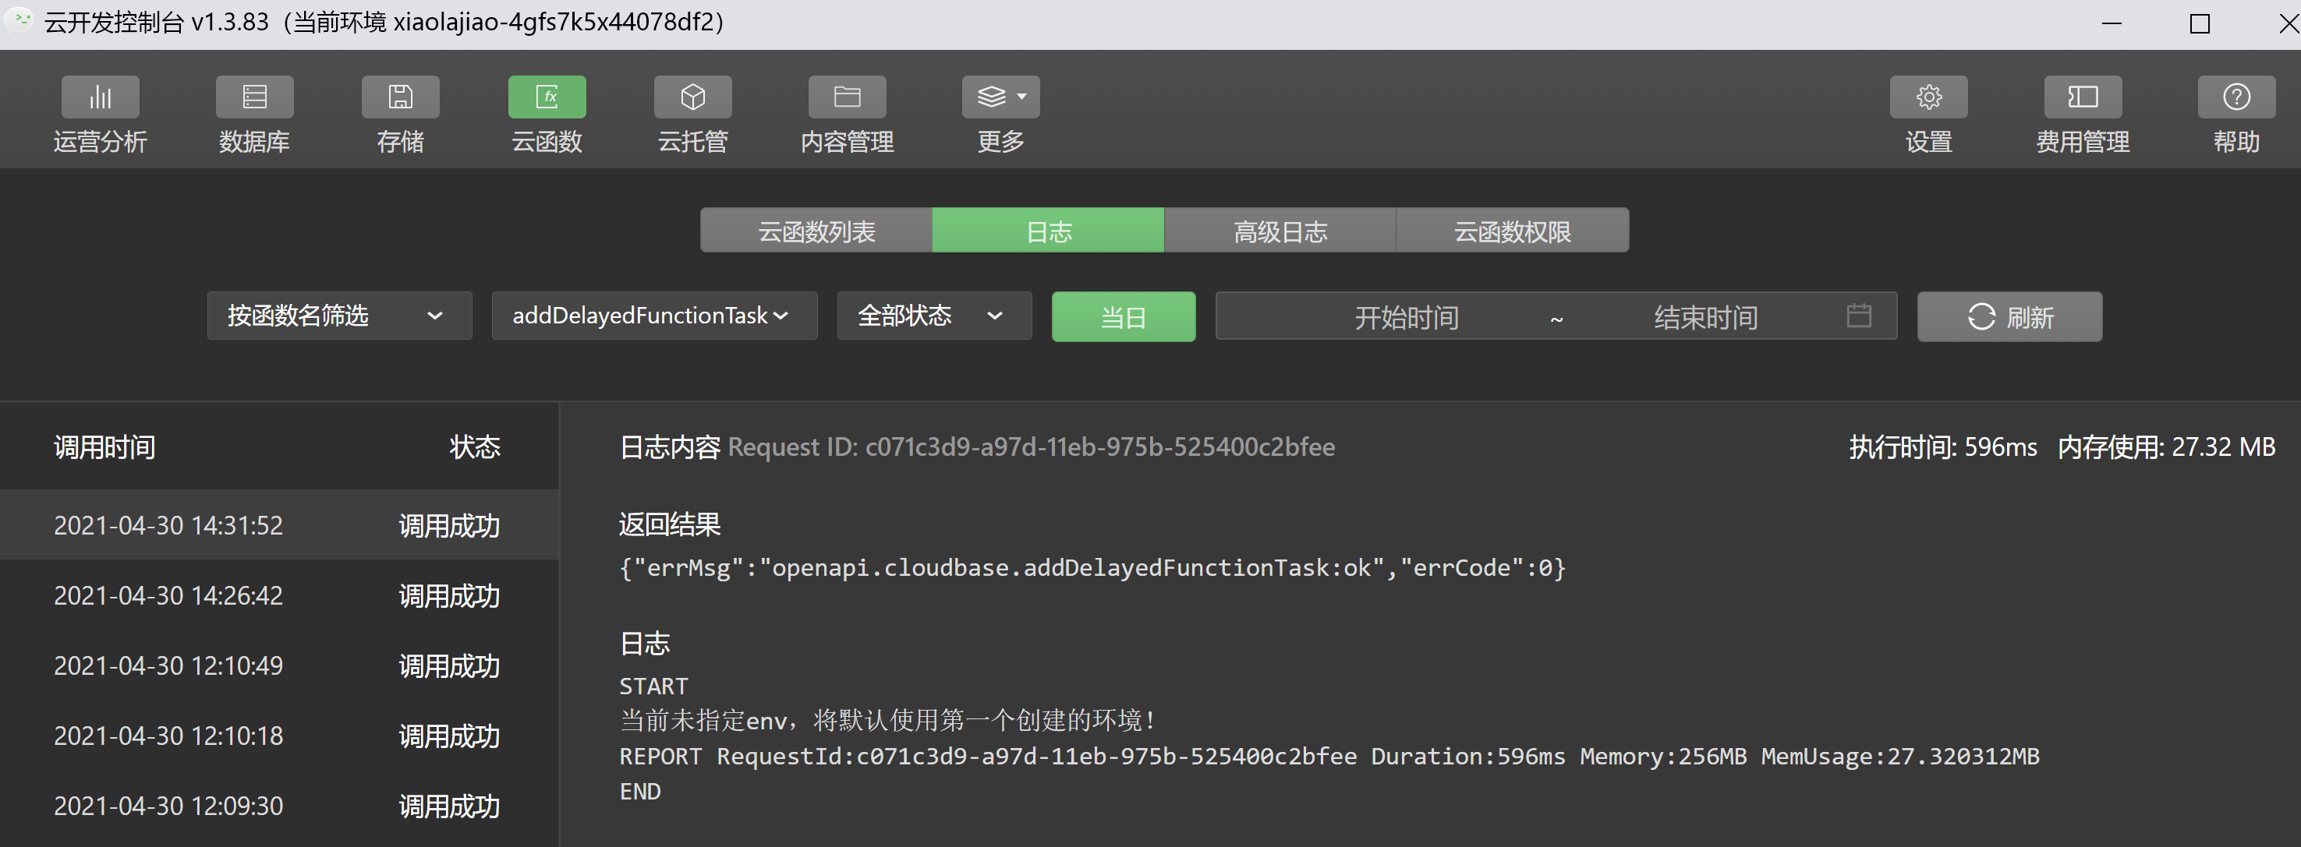
Task: Click calendar icon in date range field
Action: click(1859, 316)
